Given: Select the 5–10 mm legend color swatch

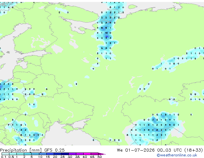Looking at the screenshot, I should (35, 154).
